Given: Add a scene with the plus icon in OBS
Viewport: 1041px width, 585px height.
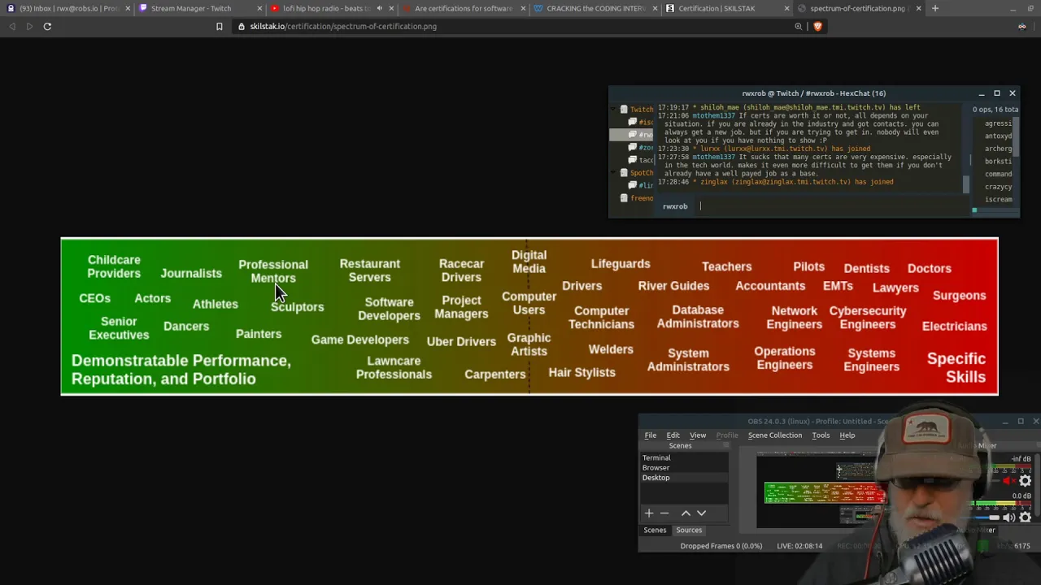Looking at the screenshot, I should pyautogui.click(x=649, y=513).
